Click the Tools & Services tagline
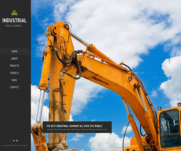 tap(13, 26)
